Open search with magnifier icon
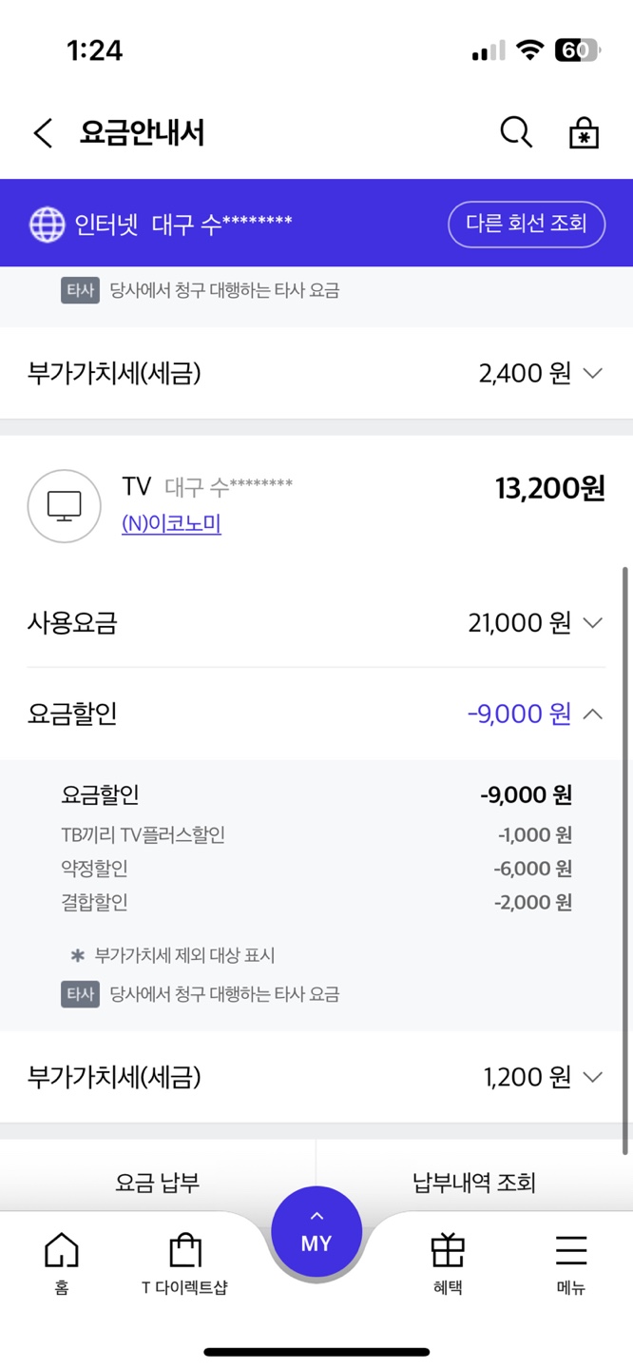Image resolution: width=633 pixels, height=1370 pixels. [x=515, y=132]
